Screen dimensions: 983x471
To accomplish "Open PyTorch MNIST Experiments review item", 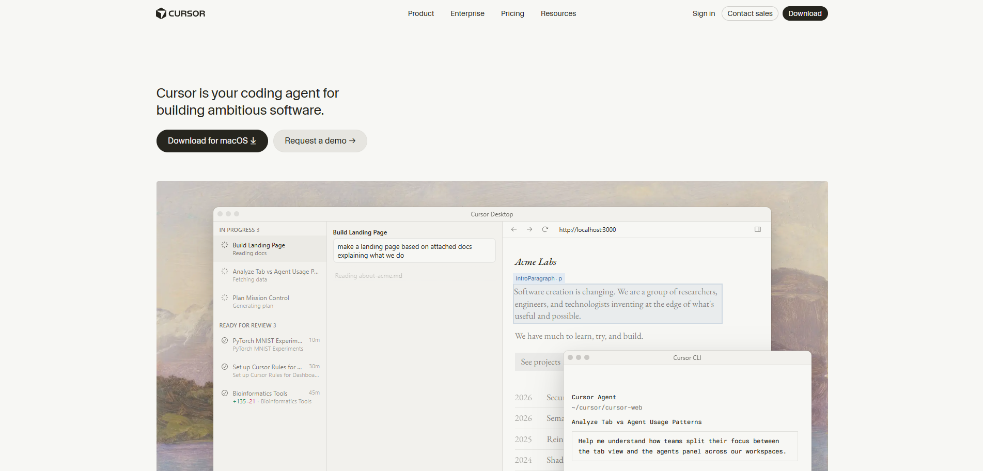I will [x=270, y=344].
